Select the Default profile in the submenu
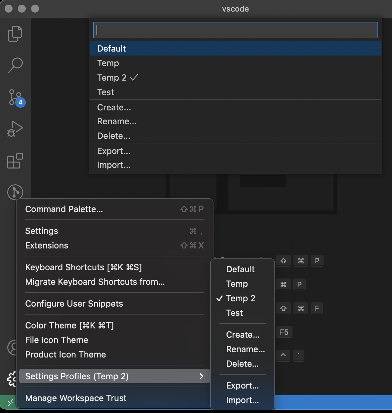This screenshot has height=413, width=392. [x=240, y=269]
